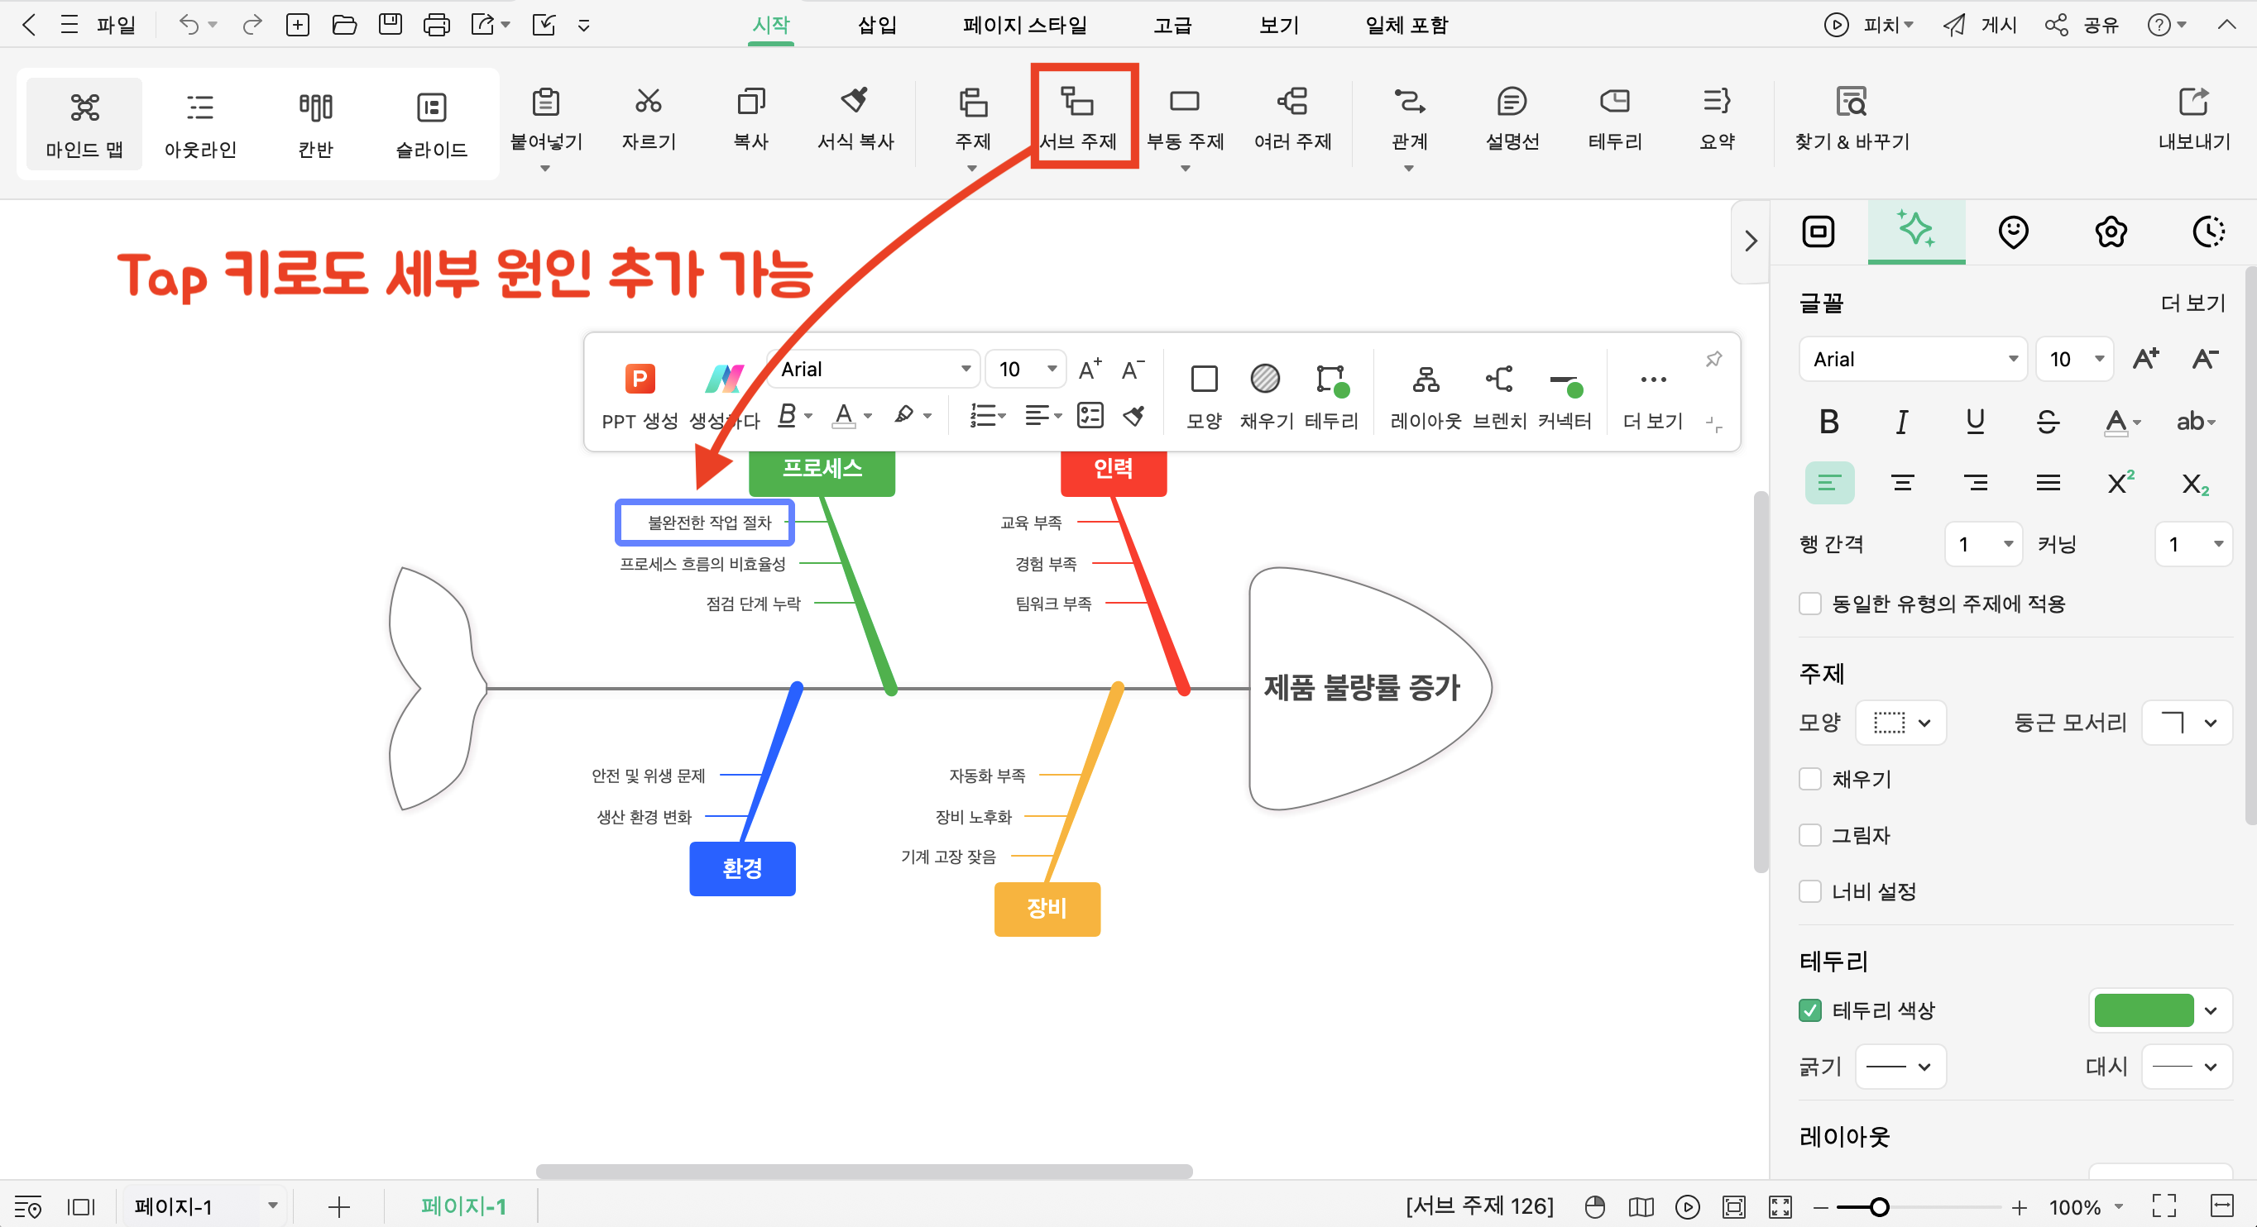The height and width of the screenshot is (1227, 2257).
Task: Click the 게시 publish button
Action: (x=1980, y=25)
